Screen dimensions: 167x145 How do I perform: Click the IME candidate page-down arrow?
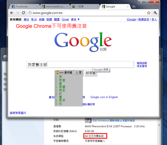tap(80, 72)
